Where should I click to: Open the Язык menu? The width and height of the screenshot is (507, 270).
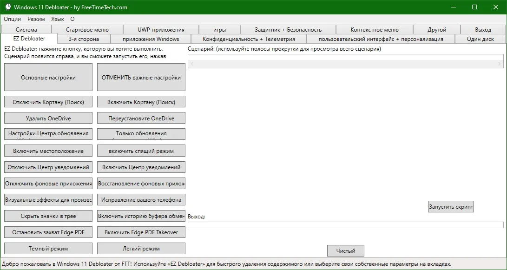58,19
